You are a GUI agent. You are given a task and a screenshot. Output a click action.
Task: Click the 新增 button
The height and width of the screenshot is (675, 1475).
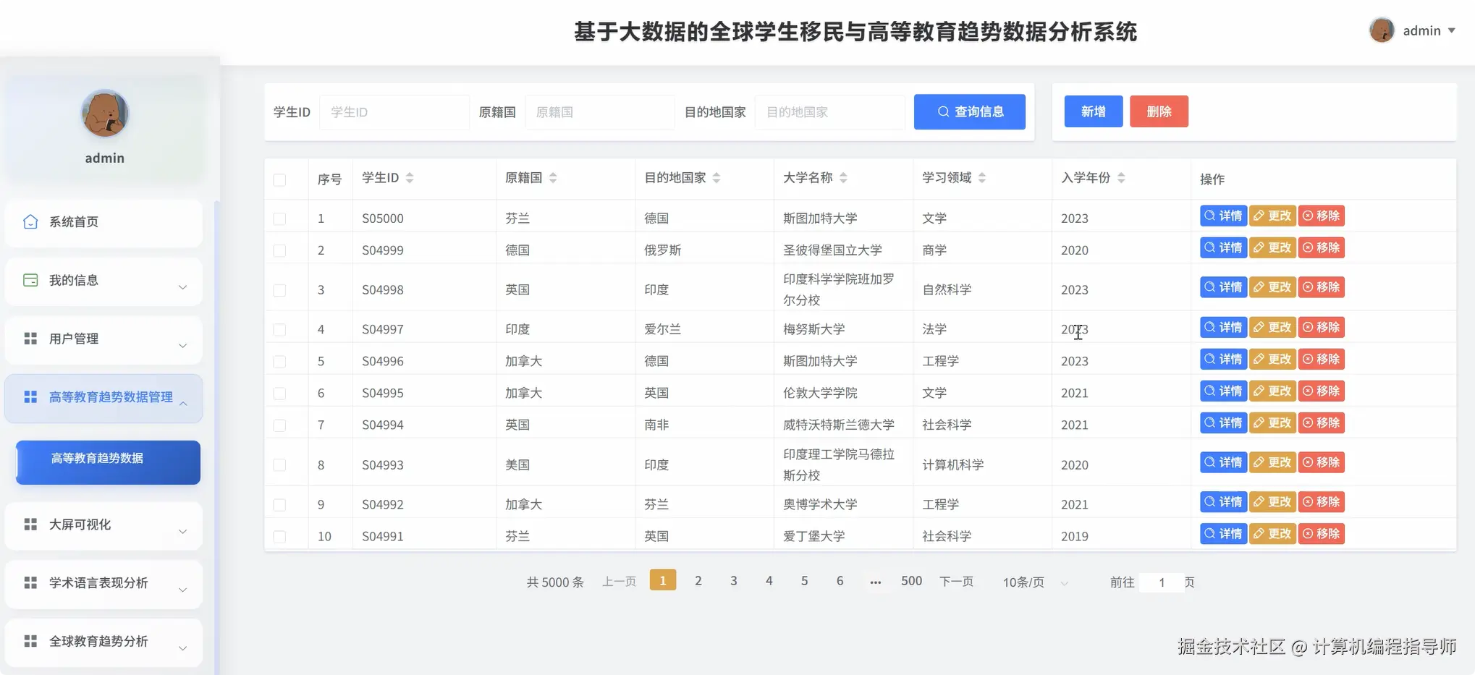pyautogui.click(x=1093, y=111)
